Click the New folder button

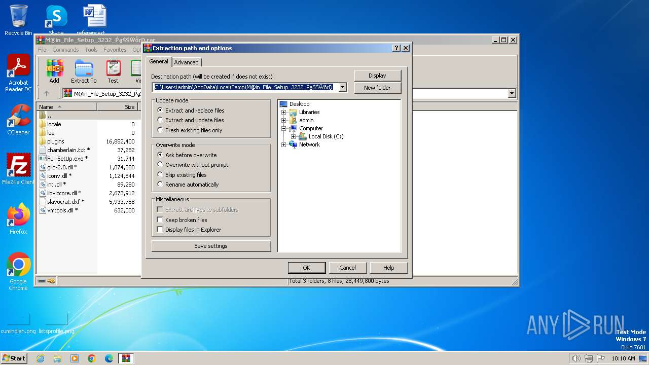point(377,88)
